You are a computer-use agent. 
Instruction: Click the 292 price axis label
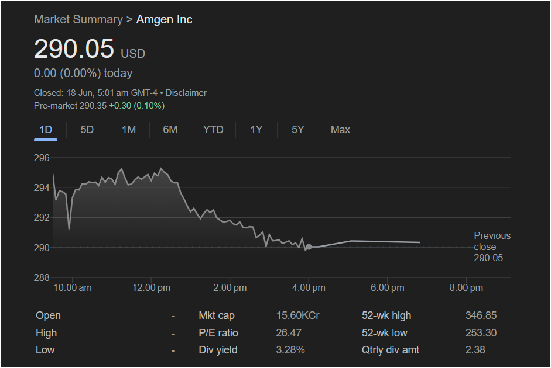tap(42, 218)
